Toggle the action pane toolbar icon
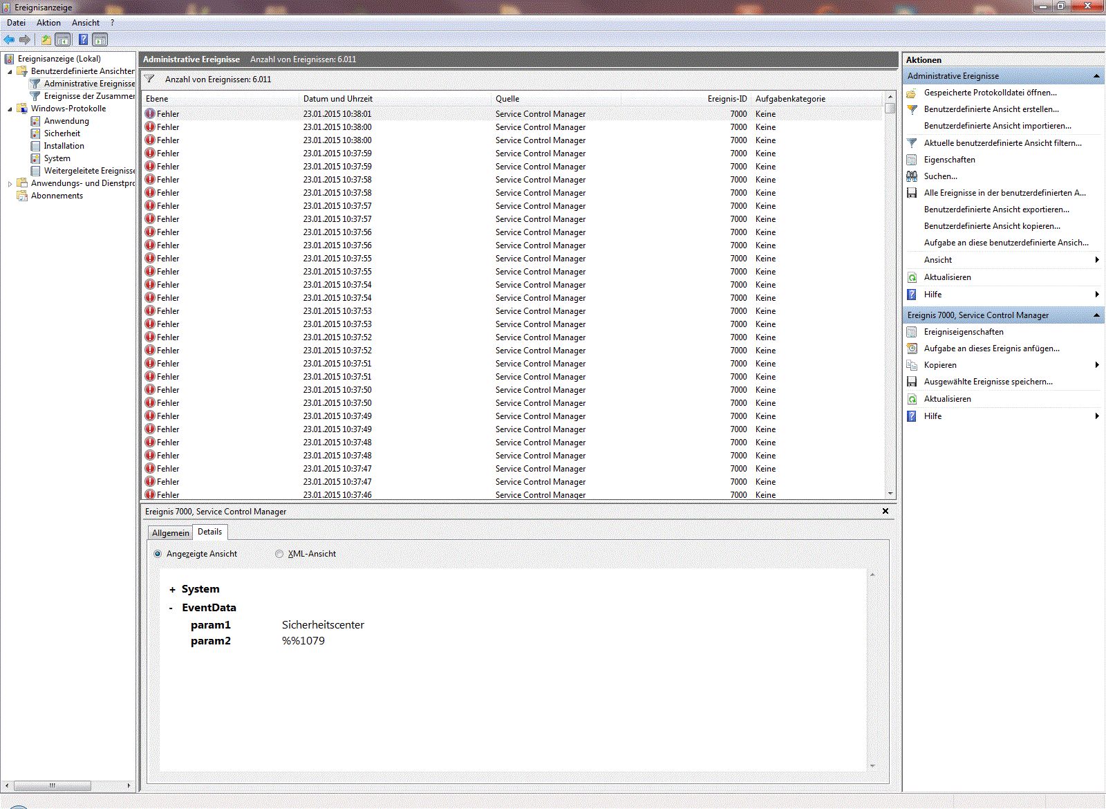The image size is (1106, 809). pyautogui.click(x=100, y=39)
